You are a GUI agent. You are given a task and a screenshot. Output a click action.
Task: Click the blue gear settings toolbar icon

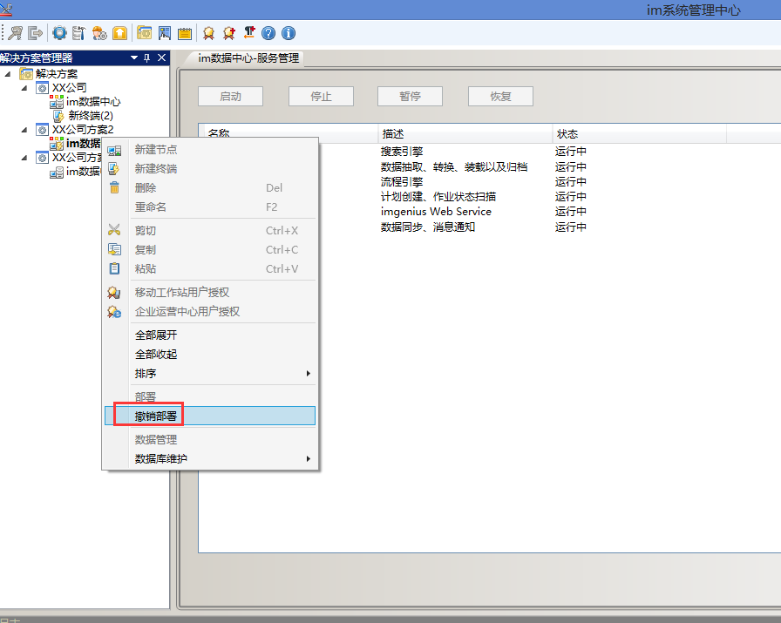tap(59, 33)
